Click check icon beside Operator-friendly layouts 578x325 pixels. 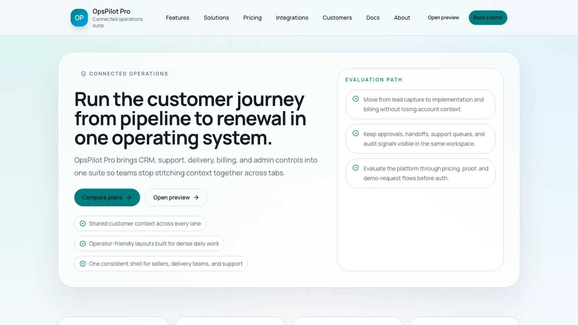(82, 244)
